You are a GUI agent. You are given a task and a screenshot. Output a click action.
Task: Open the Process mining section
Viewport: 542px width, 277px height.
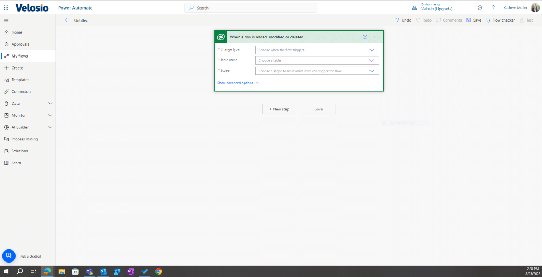click(x=25, y=139)
